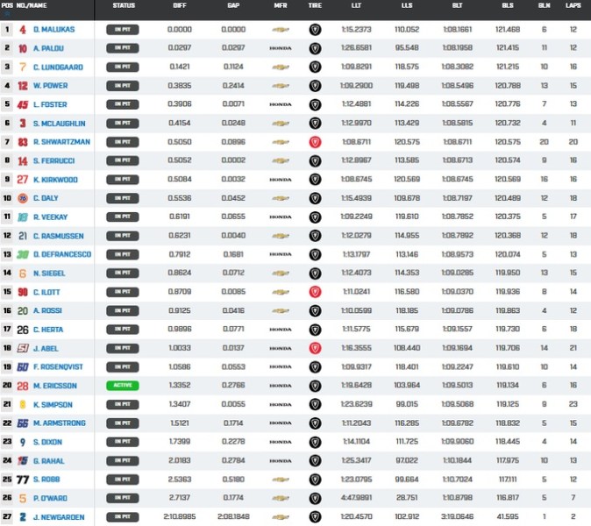This screenshot has height=526, width=591.
Task: Click the last lap time 4:47.9891
Action: point(356,498)
